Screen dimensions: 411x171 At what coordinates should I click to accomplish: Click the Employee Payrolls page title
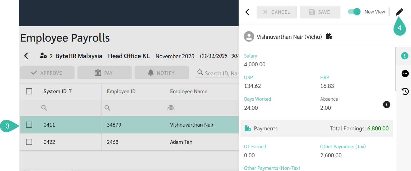65,38
